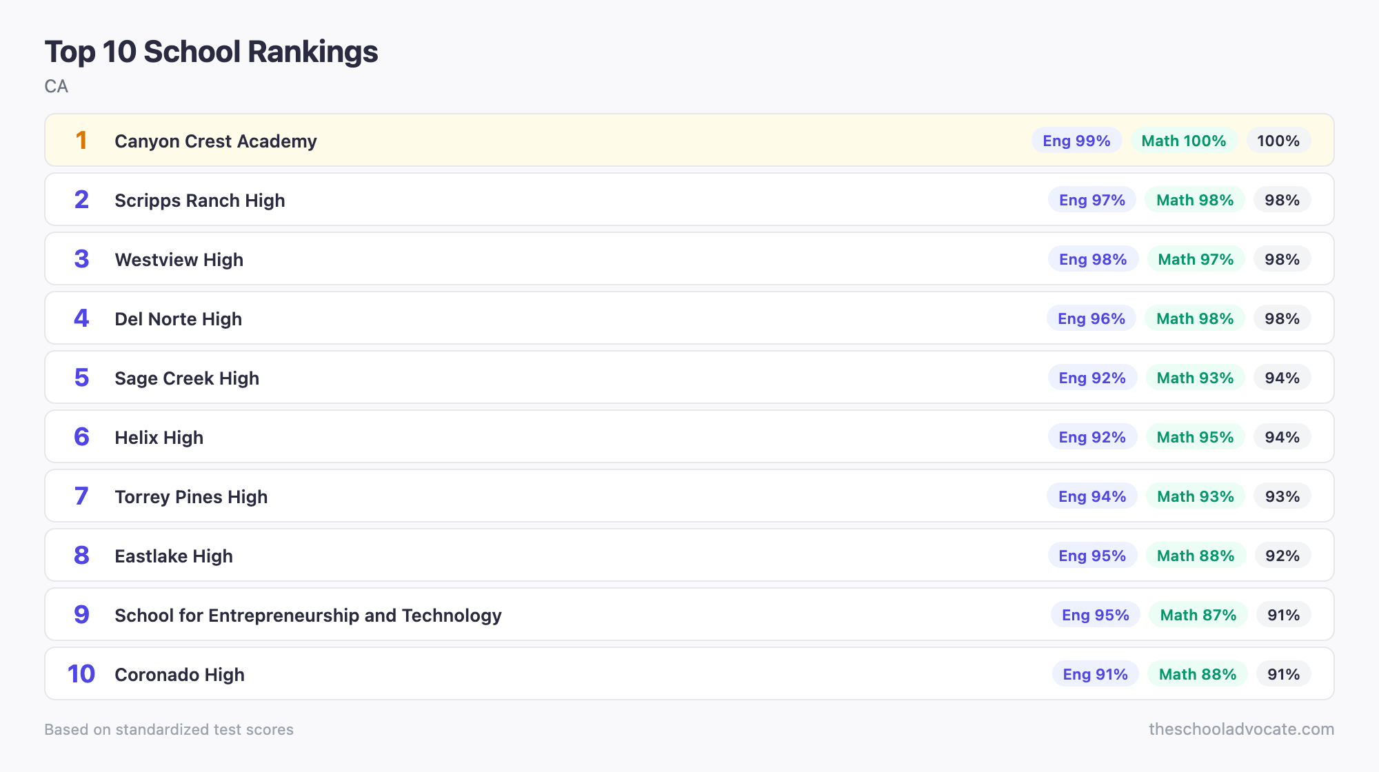Click the Eng 99% badge for Canyon Crest
The width and height of the screenshot is (1379, 772).
pyautogui.click(x=1076, y=140)
